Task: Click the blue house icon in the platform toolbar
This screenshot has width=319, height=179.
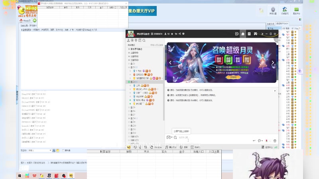Action: (x=285, y=11)
